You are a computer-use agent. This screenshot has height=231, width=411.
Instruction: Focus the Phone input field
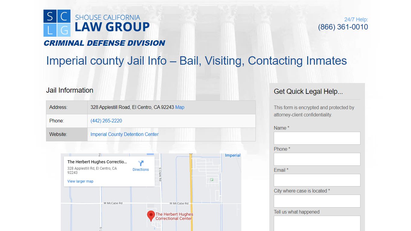[317, 159]
